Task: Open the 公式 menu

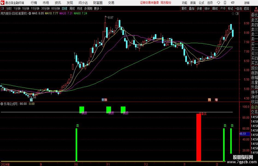Action: pyautogui.click(x=201, y=3)
